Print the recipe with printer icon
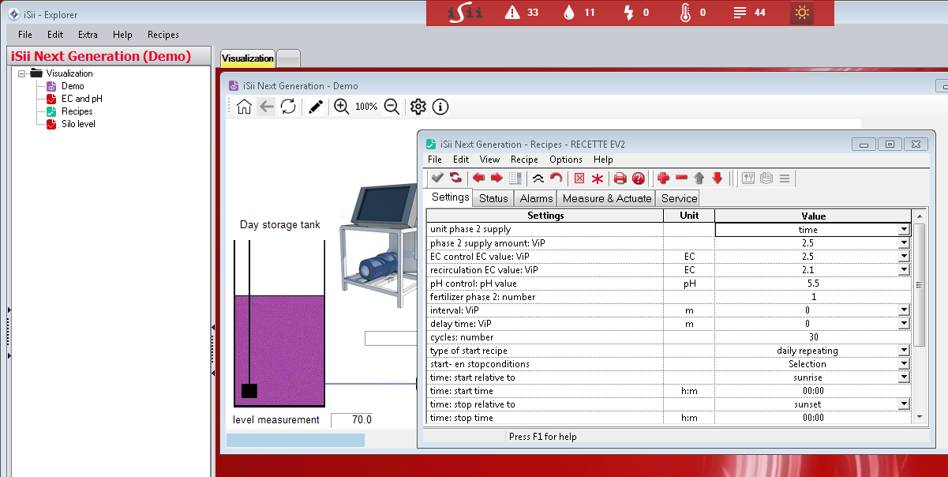Screen dimensions: 948x477 tap(620, 178)
